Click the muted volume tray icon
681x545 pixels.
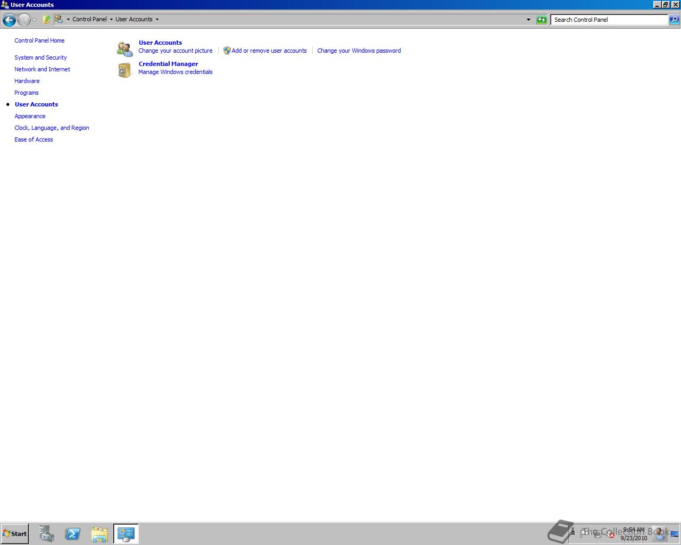(x=610, y=534)
